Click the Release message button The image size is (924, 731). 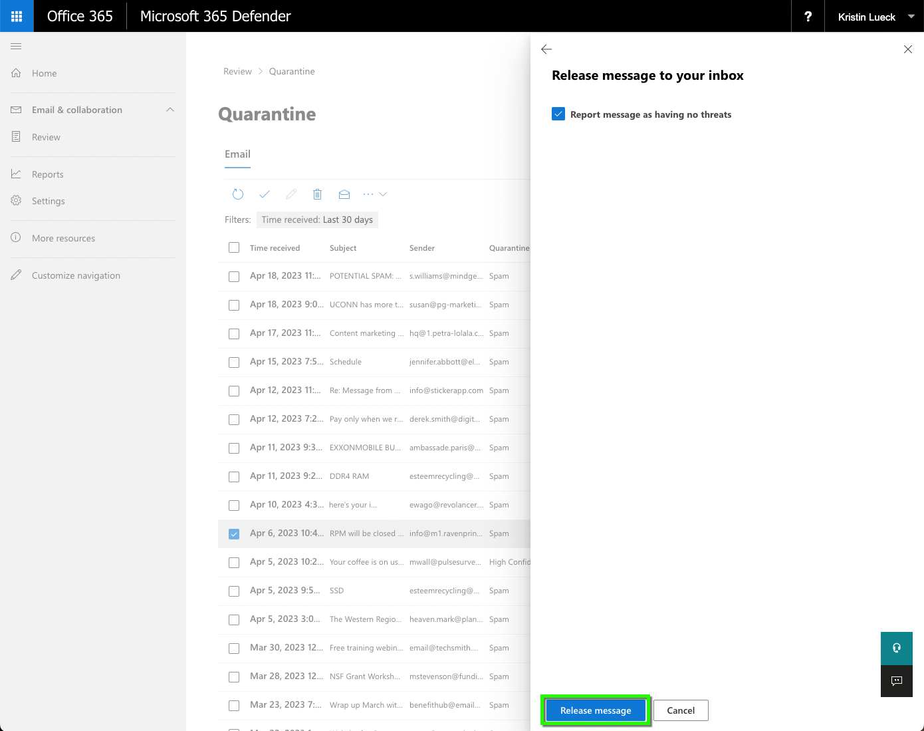(x=595, y=710)
